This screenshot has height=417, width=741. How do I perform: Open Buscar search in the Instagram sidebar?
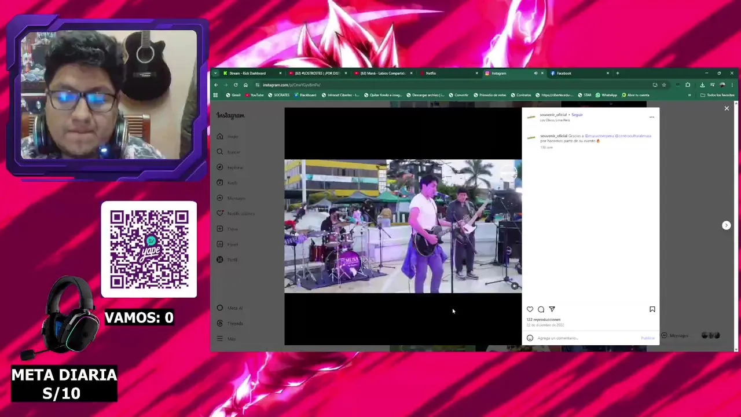coord(228,152)
